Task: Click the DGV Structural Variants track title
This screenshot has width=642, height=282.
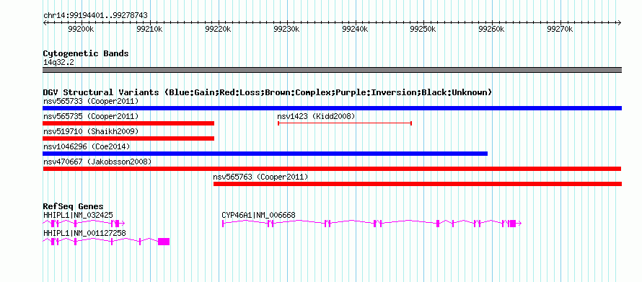Action: click(x=267, y=92)
